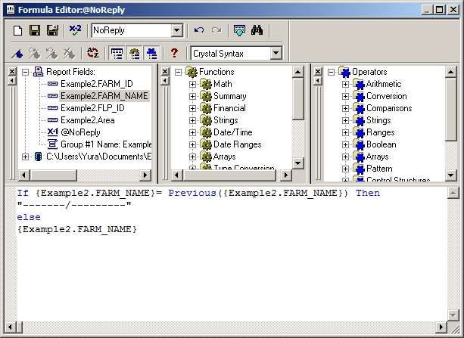Click the New formula icon
The image size is (464, 338).
(17, 30)
